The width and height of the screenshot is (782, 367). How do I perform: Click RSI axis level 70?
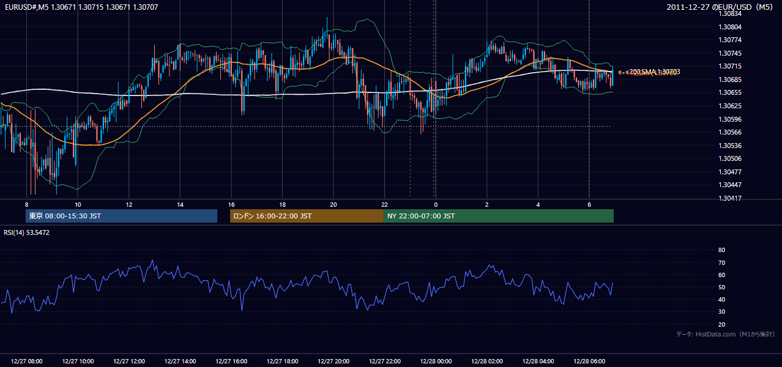click(721, 262)
